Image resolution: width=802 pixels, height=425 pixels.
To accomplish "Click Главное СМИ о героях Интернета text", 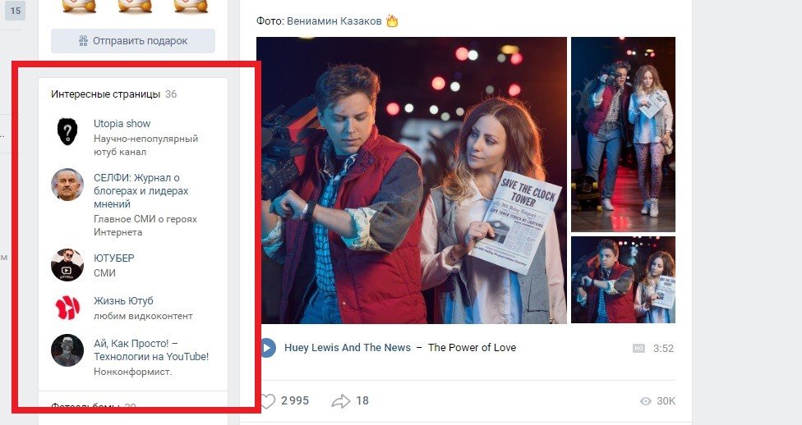I will (145, 226).
